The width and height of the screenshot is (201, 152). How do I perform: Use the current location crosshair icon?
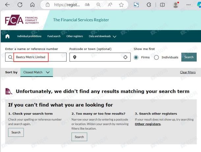pyautogui.click(x=125, y=57)
